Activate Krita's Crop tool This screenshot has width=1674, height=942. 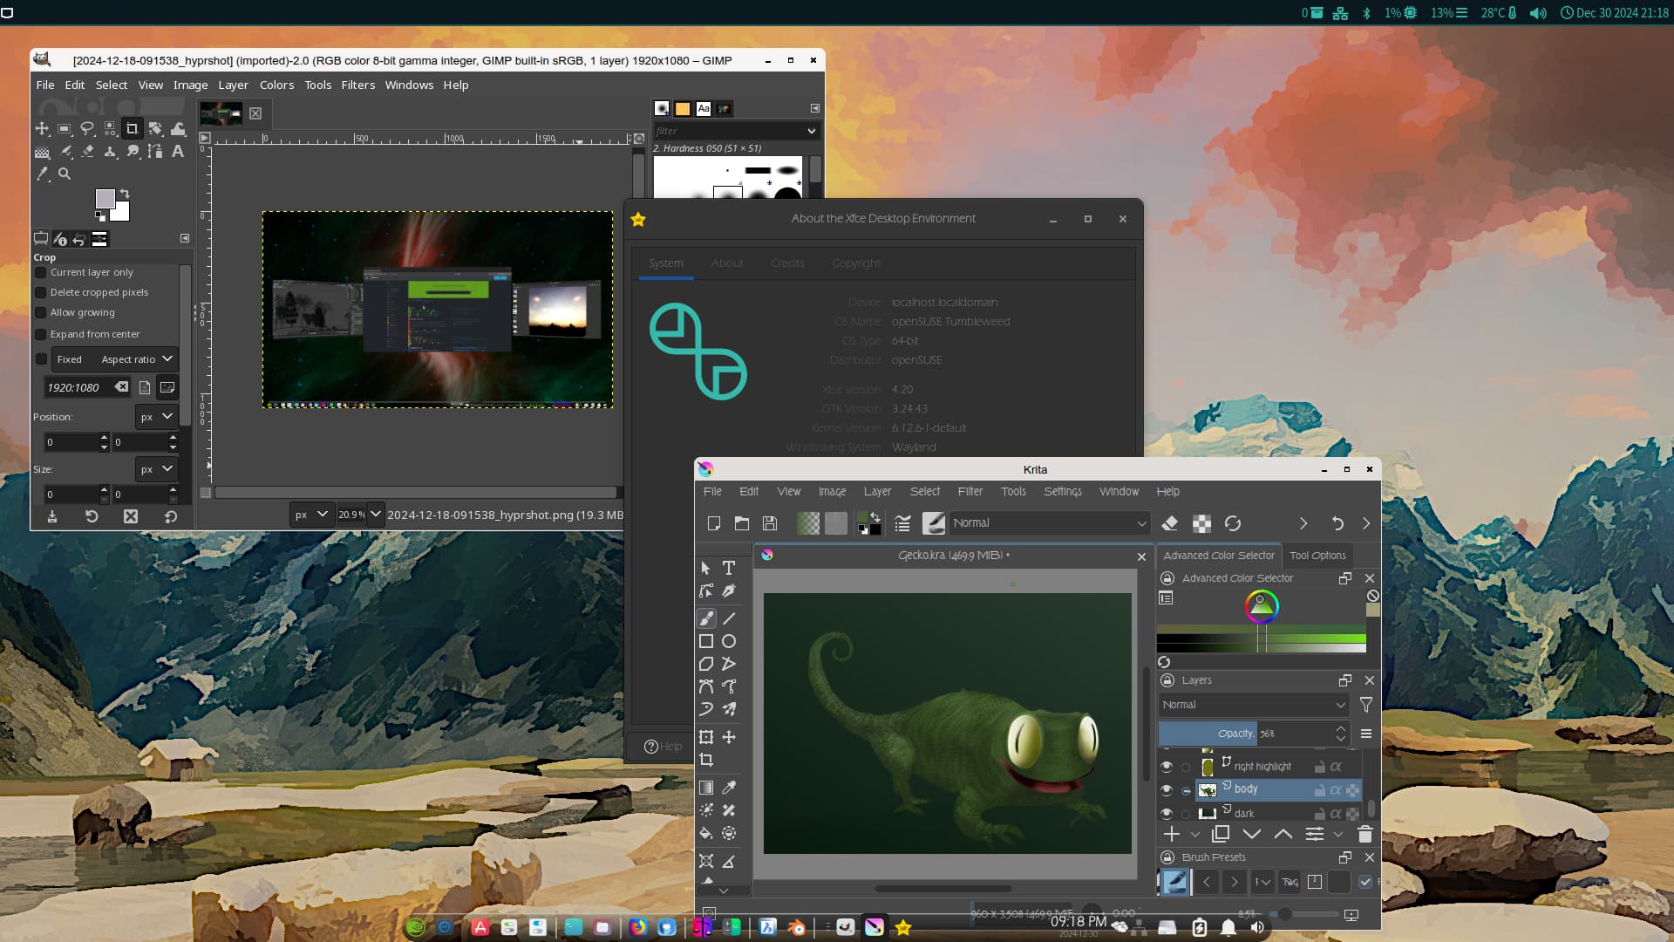(x=706, y=760)
